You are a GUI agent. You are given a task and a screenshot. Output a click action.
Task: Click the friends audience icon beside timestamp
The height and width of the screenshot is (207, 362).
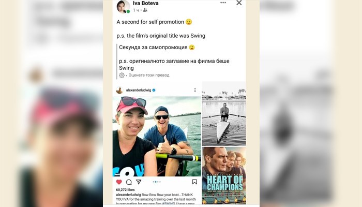[x=145, y=10]
